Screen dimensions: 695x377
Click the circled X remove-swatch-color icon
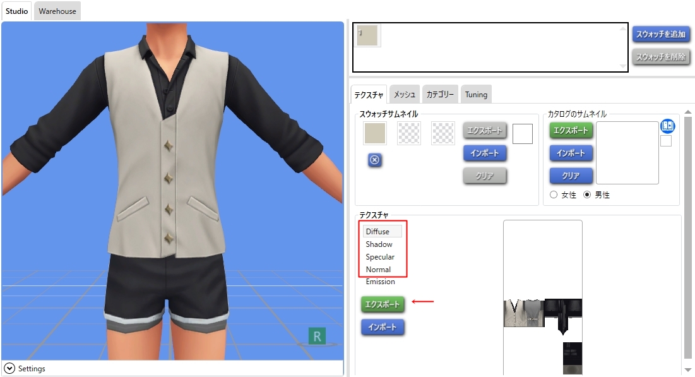(x=374, y=160)
